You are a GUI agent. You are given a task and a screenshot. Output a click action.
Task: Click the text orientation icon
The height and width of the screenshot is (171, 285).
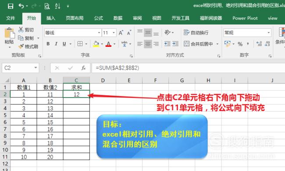(167, 32)
